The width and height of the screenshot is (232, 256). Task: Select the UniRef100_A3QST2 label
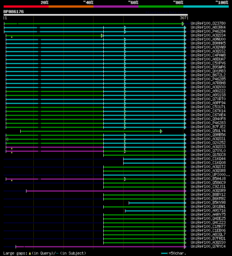coord(208,167)
